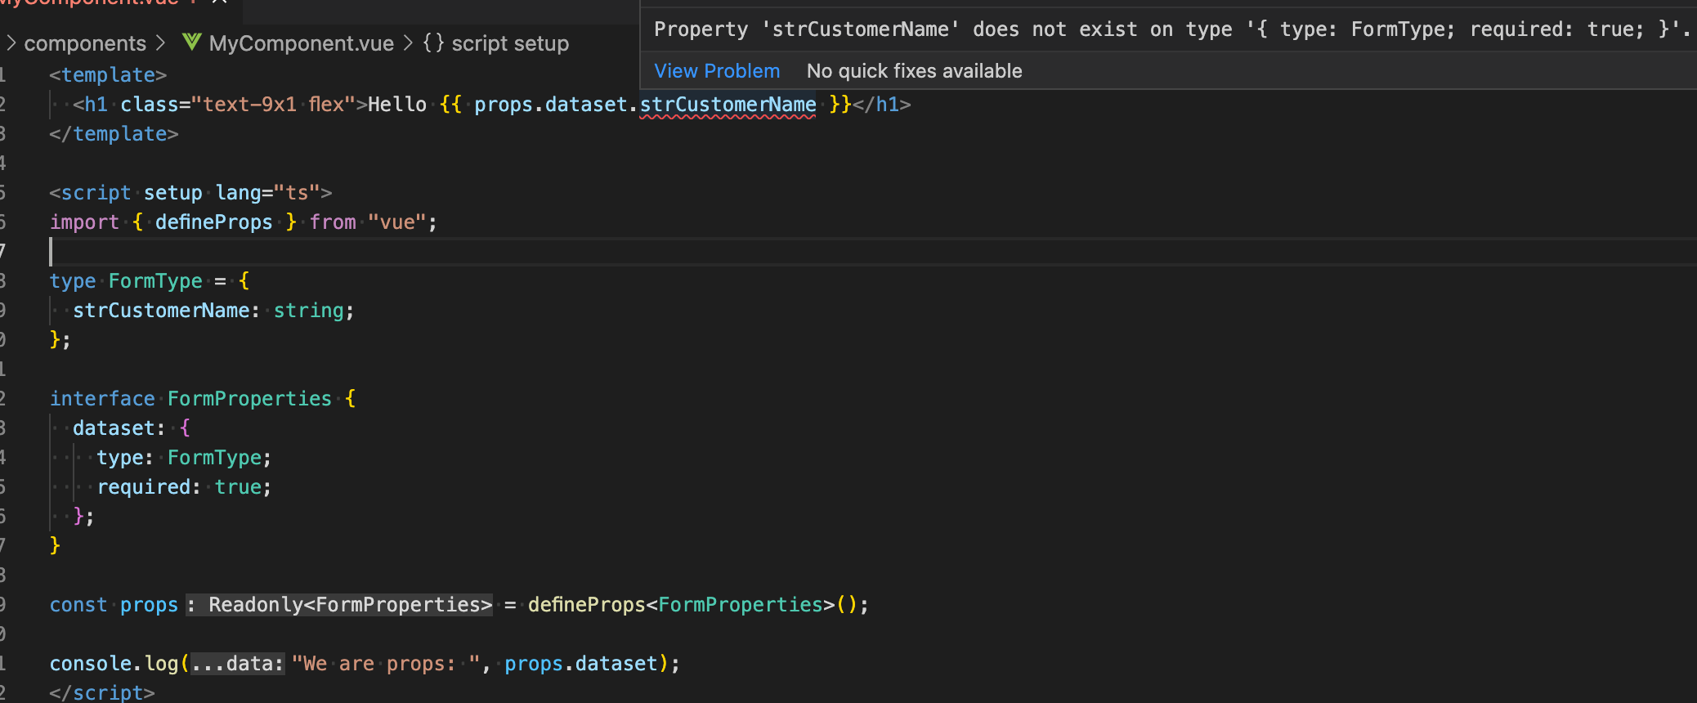
Task: Click the "vue" module string
Action: click(x=396, y=222)
